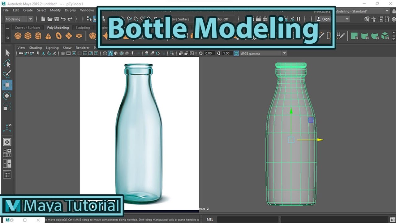Click the Sign In button

pyautogui.click(x=323, y=19)
